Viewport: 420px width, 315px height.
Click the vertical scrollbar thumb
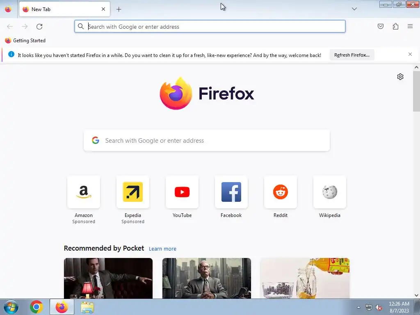click(416, 91)
